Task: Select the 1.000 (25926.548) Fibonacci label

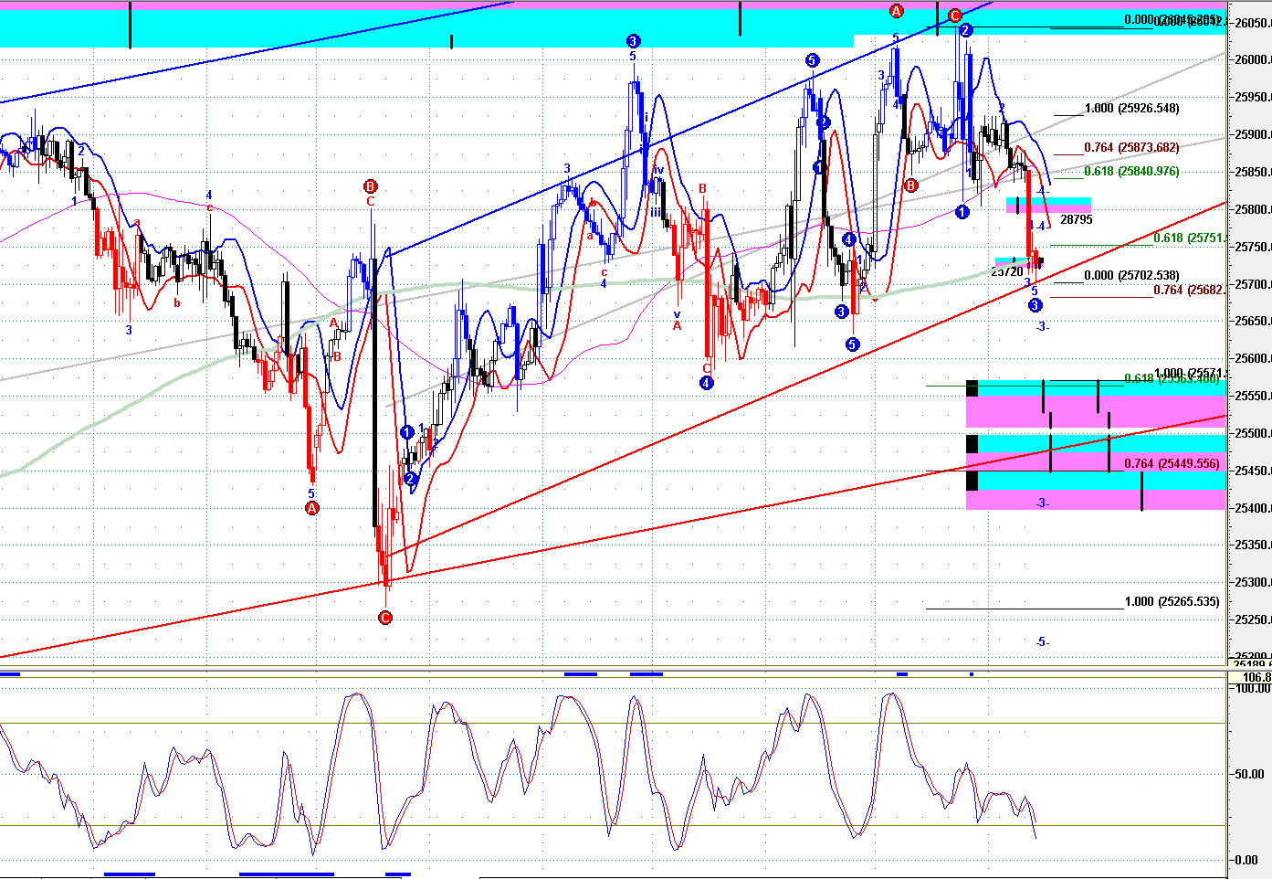Action: click(x=1131, y=109)
